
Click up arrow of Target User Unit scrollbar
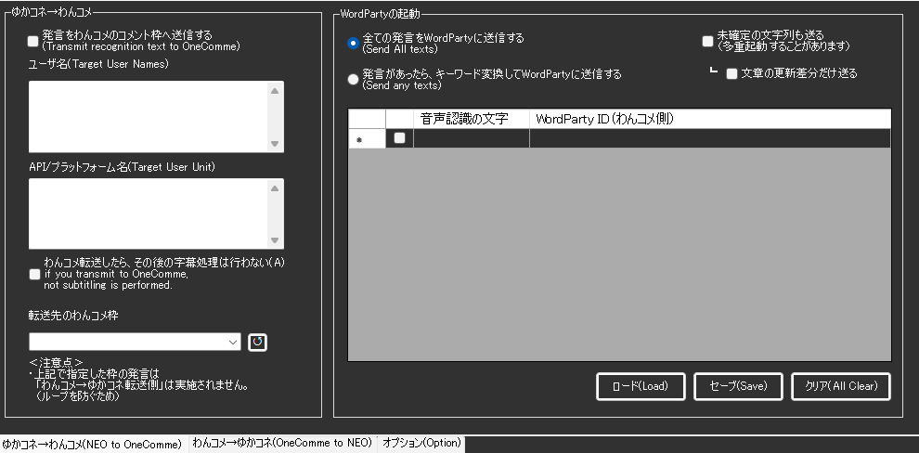point(275,188)
